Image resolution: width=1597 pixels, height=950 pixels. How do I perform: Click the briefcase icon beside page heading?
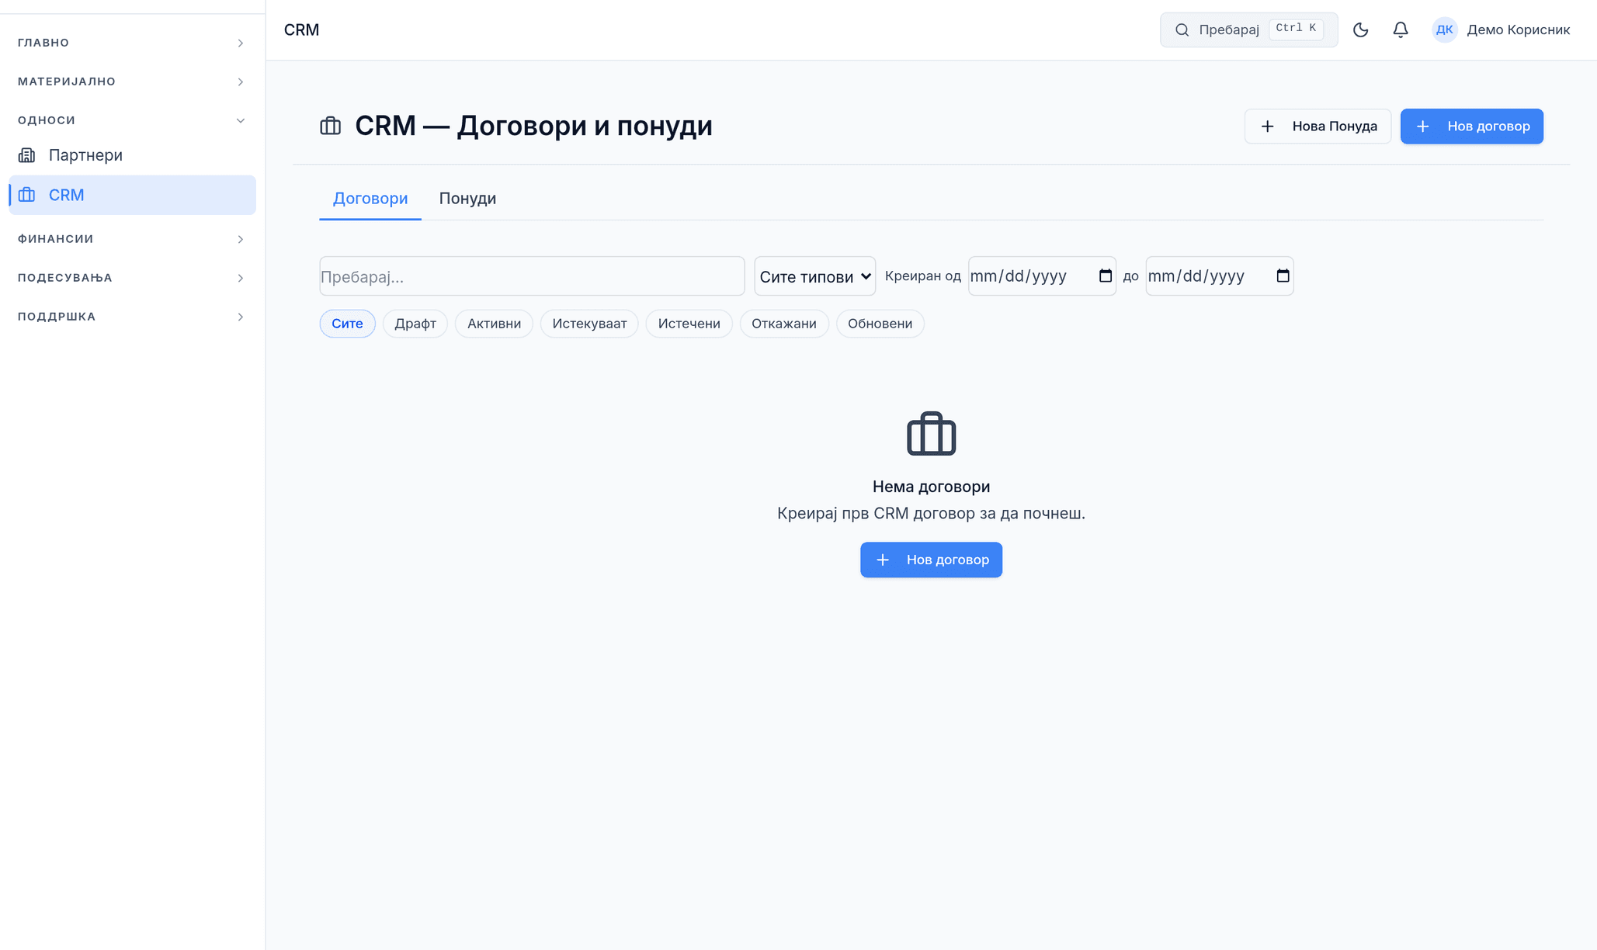point(330,126)
